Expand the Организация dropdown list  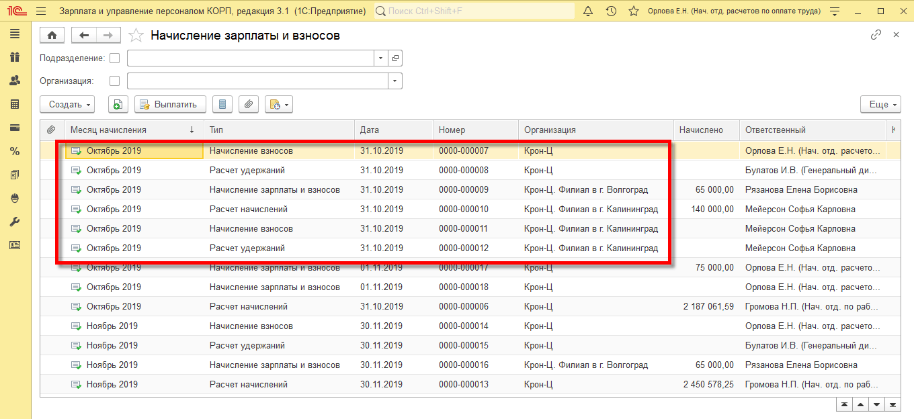pos(395,81)
